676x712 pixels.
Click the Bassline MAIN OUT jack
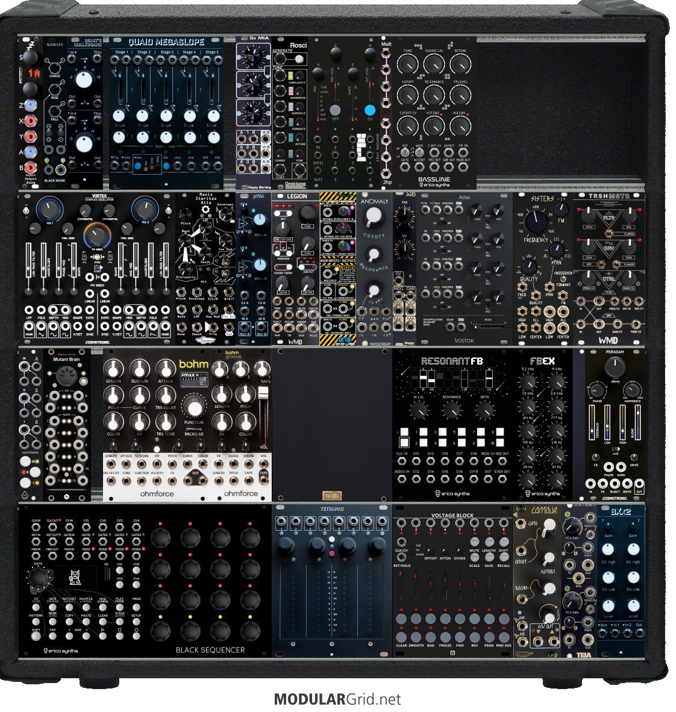[463, 167]
